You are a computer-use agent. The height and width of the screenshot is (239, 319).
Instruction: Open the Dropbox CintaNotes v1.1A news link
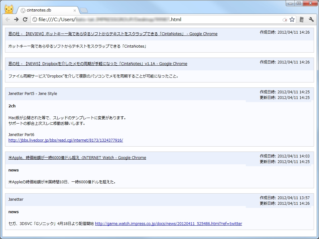tap(98, 63)
